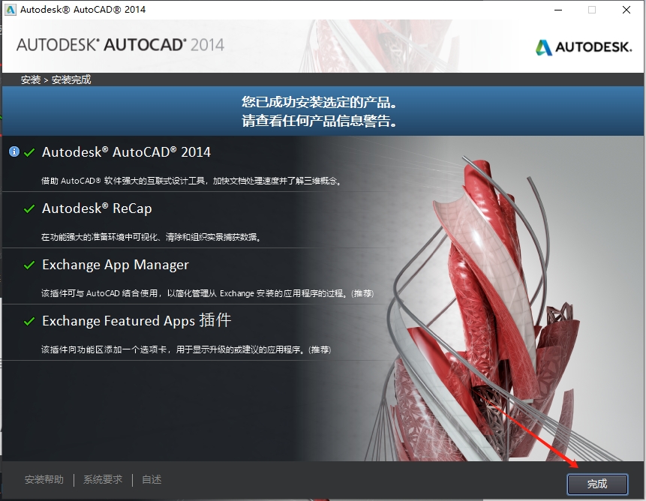Image resolution: width=646 pixels, height=501 pixels.
Task: Open the 系统要求 link
Action: pyautogui.click(x=102, y=479)
